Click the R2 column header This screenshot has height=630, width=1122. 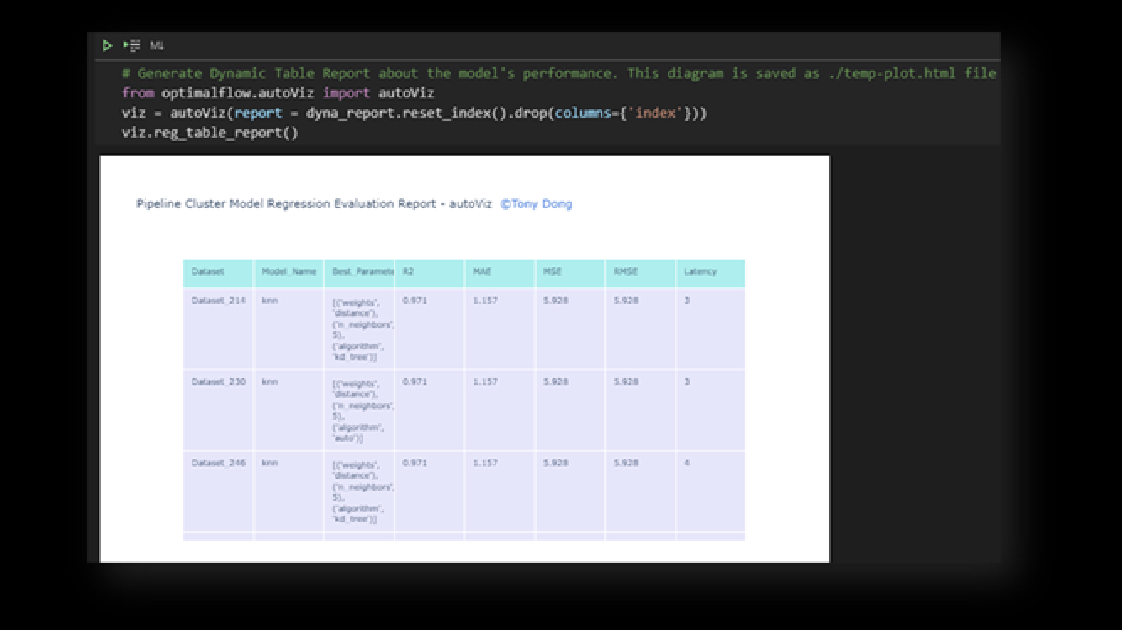tap(409, 272)
